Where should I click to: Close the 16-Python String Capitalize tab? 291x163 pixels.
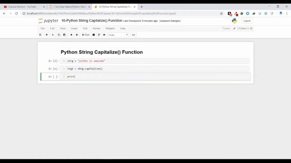click(x=135, y=7)
